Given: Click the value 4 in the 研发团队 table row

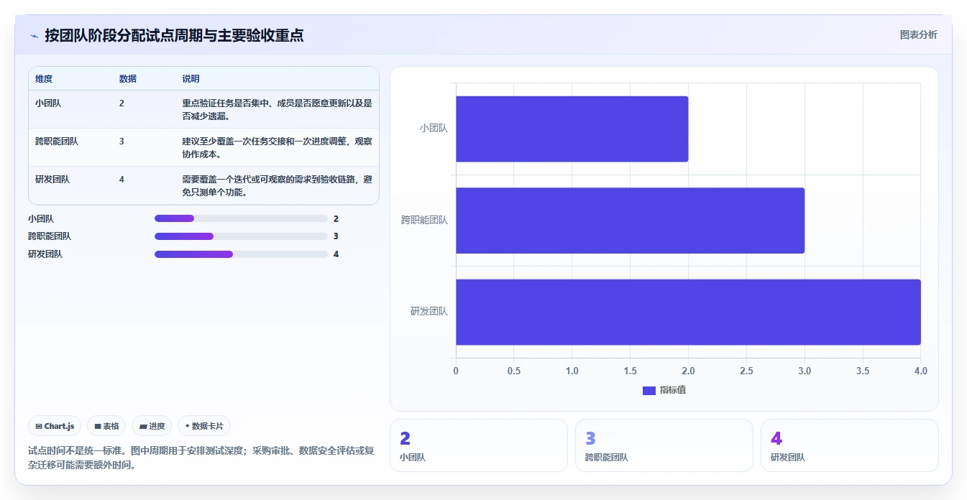Looking at the screenshot, I should tap(122, 180).
